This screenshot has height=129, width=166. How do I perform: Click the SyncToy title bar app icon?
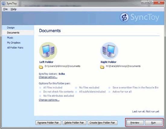tap(4, 3)
